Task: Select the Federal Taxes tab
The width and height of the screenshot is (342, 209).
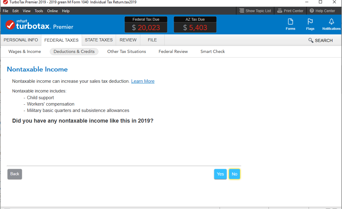Action: [x=61, y=40]
